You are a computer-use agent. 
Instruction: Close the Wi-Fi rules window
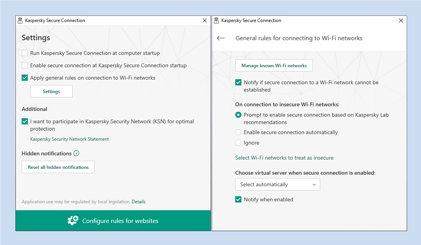pos(401,20)
